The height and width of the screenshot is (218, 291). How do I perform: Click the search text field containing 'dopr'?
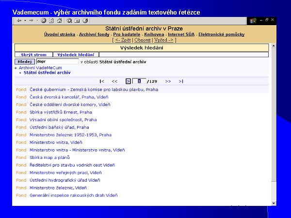point(57,62)
